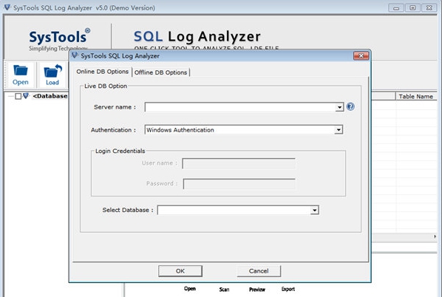442x297 pixels.
Task: Click the horizontal scrollbar right arrow
Action: tap(435, 236)
